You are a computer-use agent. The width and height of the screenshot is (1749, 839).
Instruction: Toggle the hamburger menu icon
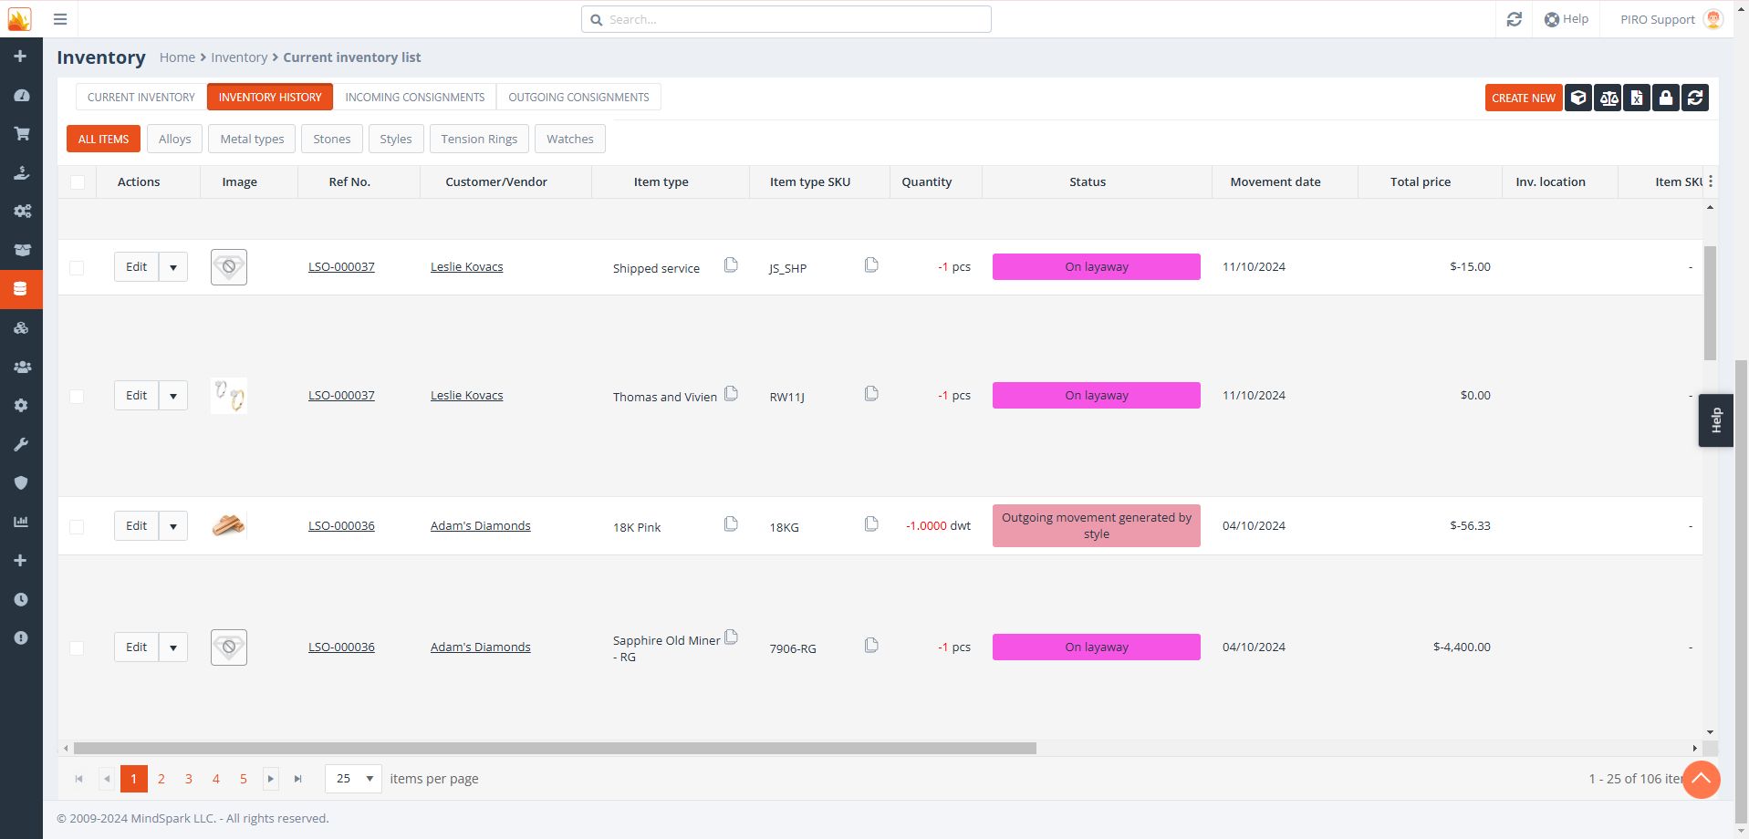click(60, 19)
